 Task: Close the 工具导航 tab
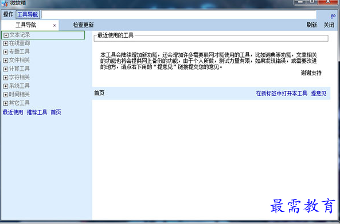(54, 26)
